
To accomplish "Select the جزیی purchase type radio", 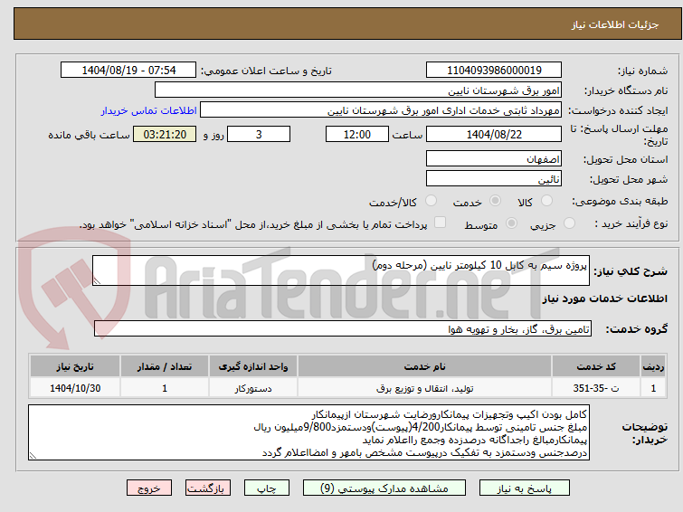I will click(569, 223).
